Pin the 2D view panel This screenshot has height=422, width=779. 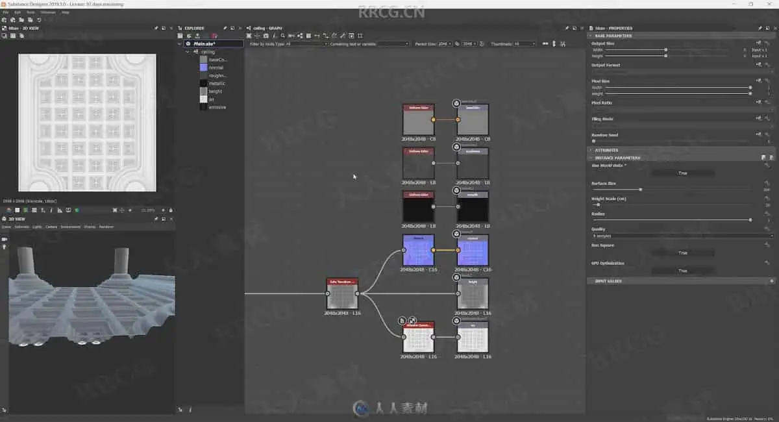point(156,28)
